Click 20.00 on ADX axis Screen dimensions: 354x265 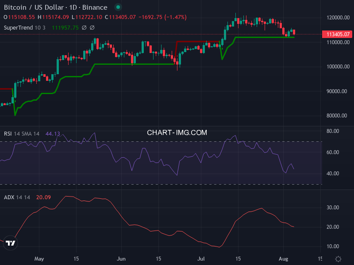[x=333, y=227]
